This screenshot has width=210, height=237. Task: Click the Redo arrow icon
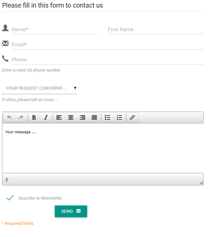[x=21, y=118]
